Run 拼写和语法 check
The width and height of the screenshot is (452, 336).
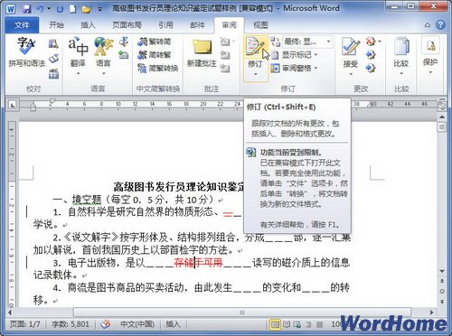(x=26, y=51)
